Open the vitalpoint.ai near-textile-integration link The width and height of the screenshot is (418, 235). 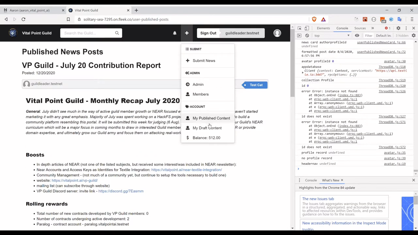click(186, 170)
